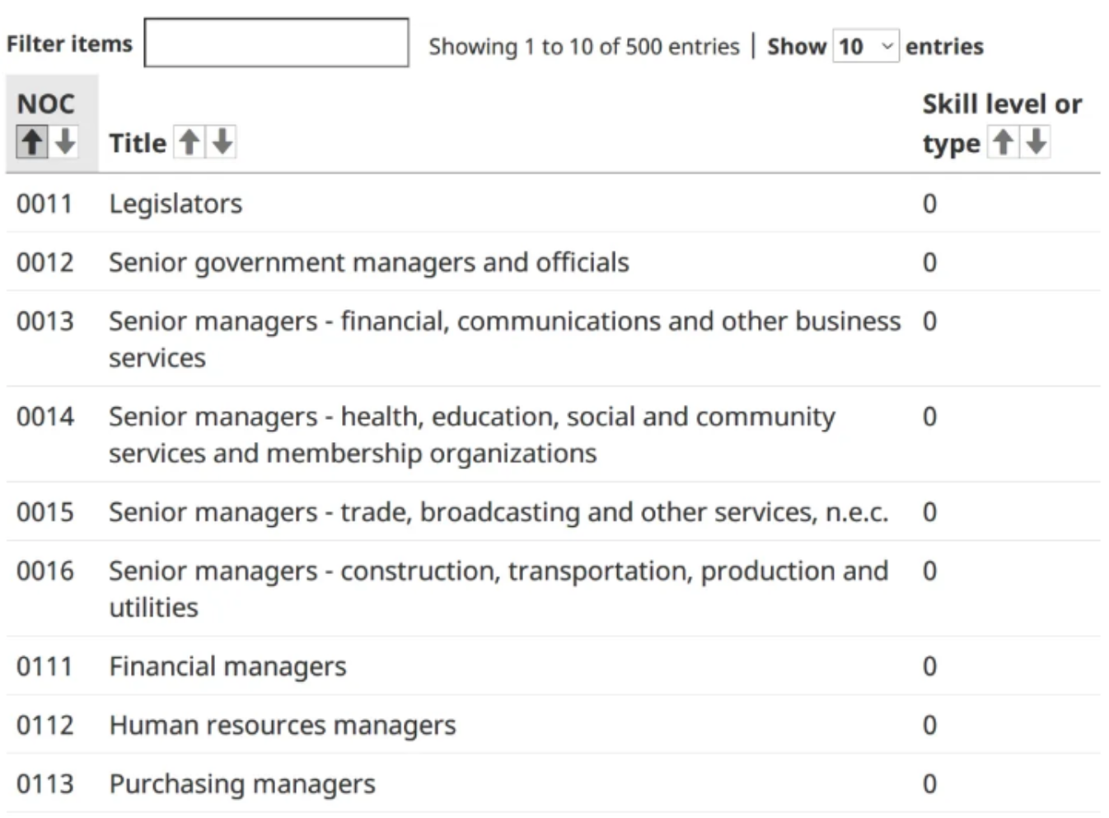1109x818 pixels.
Task: Click the Human resources managers entry
Action: point(282,725)
